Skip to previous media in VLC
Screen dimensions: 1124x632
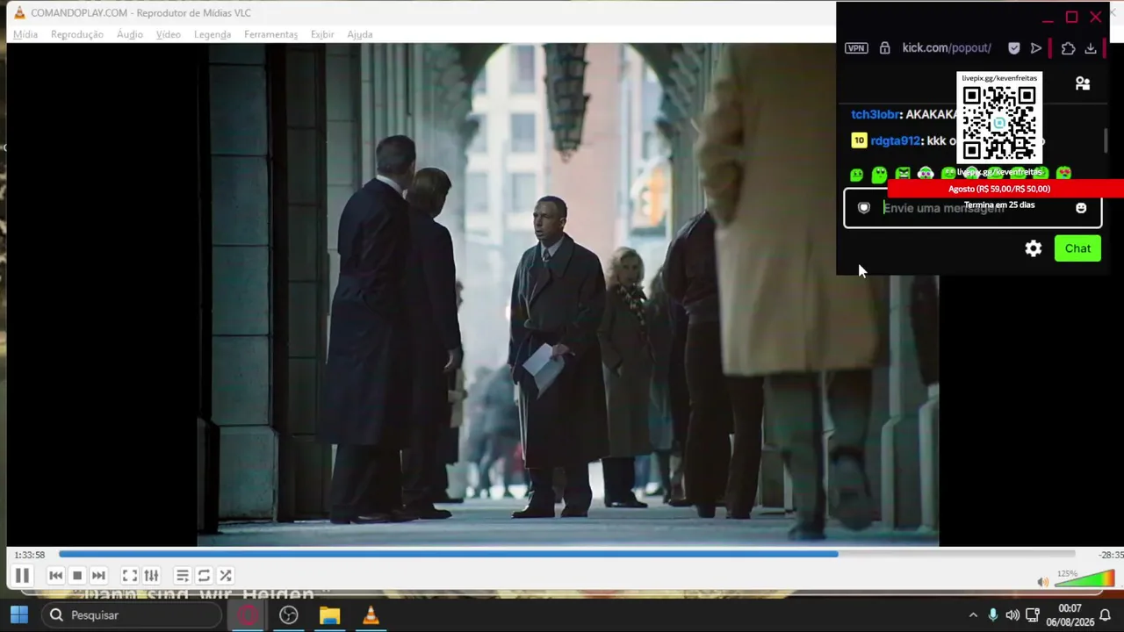point(55,576)
